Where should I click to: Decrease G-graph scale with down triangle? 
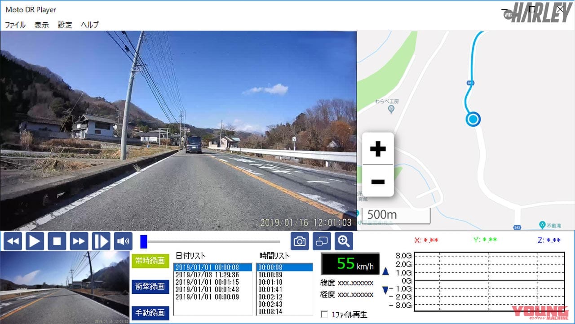coord(385,290)
